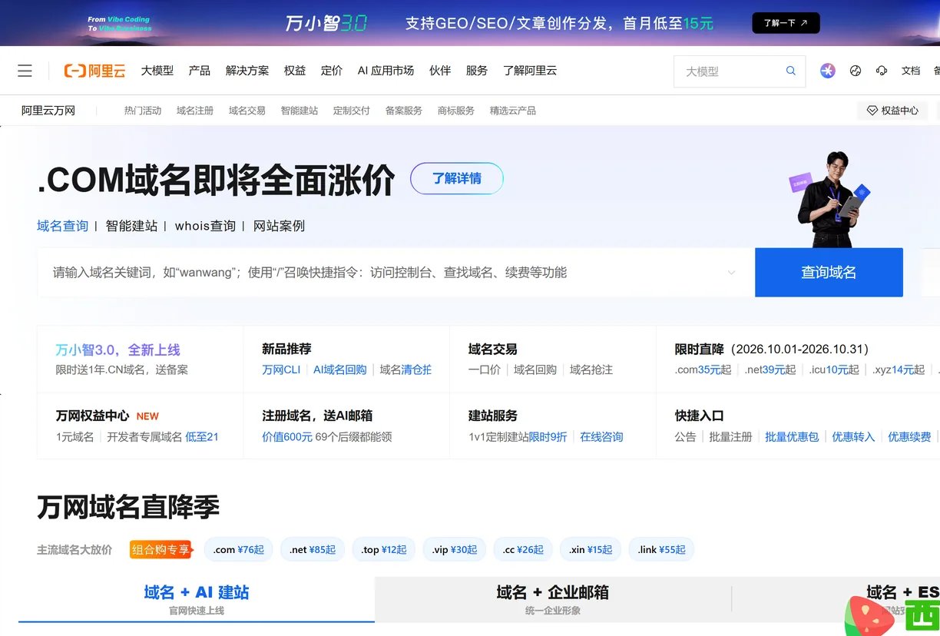Open 热门活动 in sub navigation
The width and height of the screenshot is (940, 636).
(143, 111)
